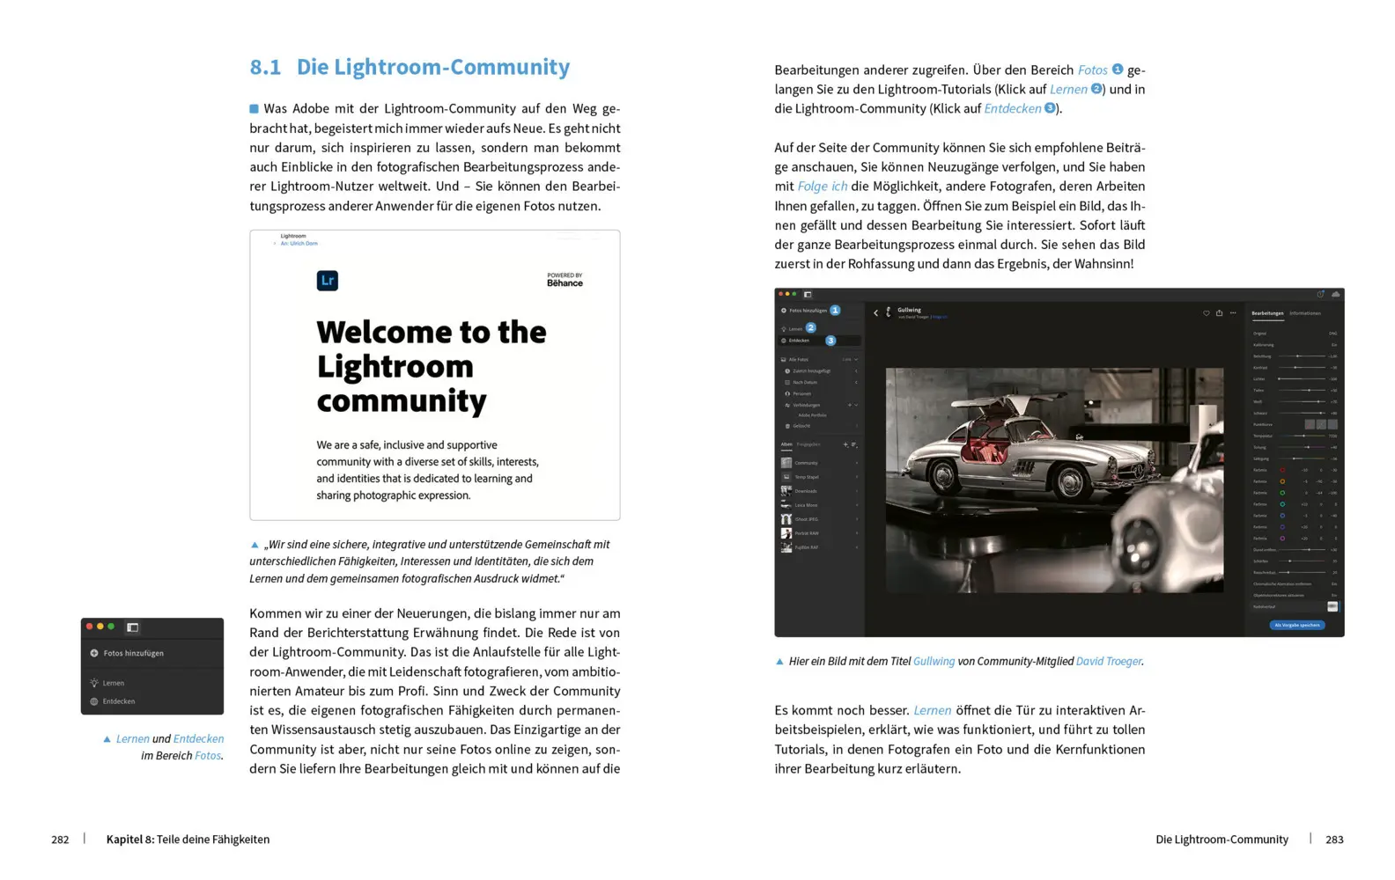Open the album sort options icon

854,444
